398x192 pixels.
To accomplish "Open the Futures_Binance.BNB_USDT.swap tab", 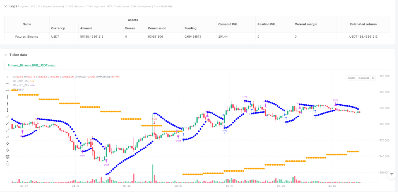I will point(32,65).
